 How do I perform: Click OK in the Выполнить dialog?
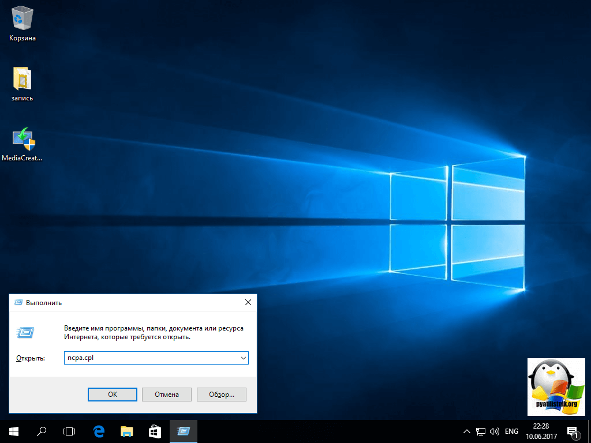(113, 395)
